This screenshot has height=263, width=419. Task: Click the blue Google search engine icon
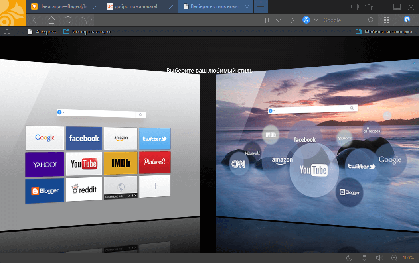(x=306, y=20)
